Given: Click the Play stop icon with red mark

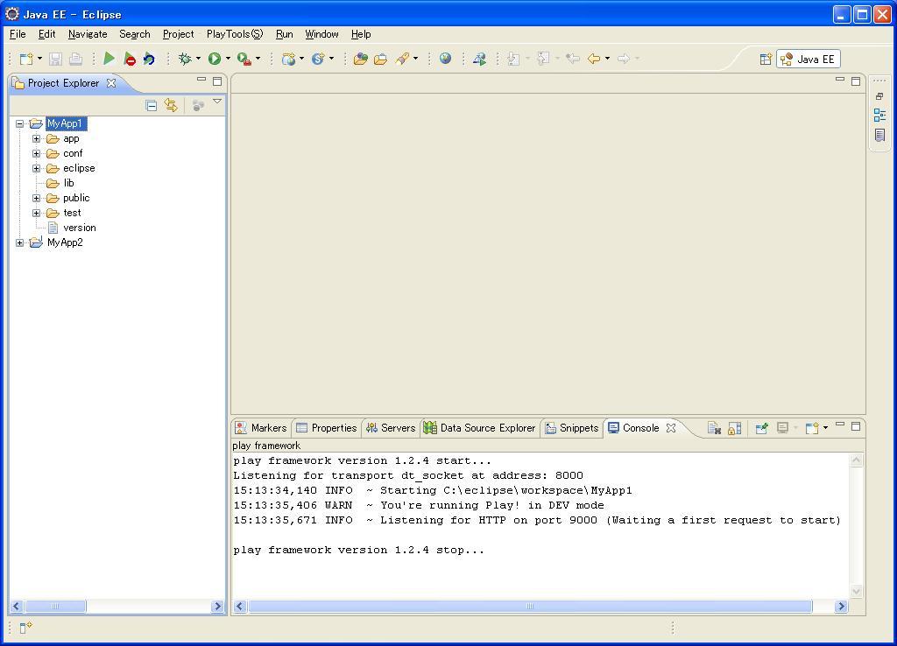Looking at the screenshot, I should point(130,59).
